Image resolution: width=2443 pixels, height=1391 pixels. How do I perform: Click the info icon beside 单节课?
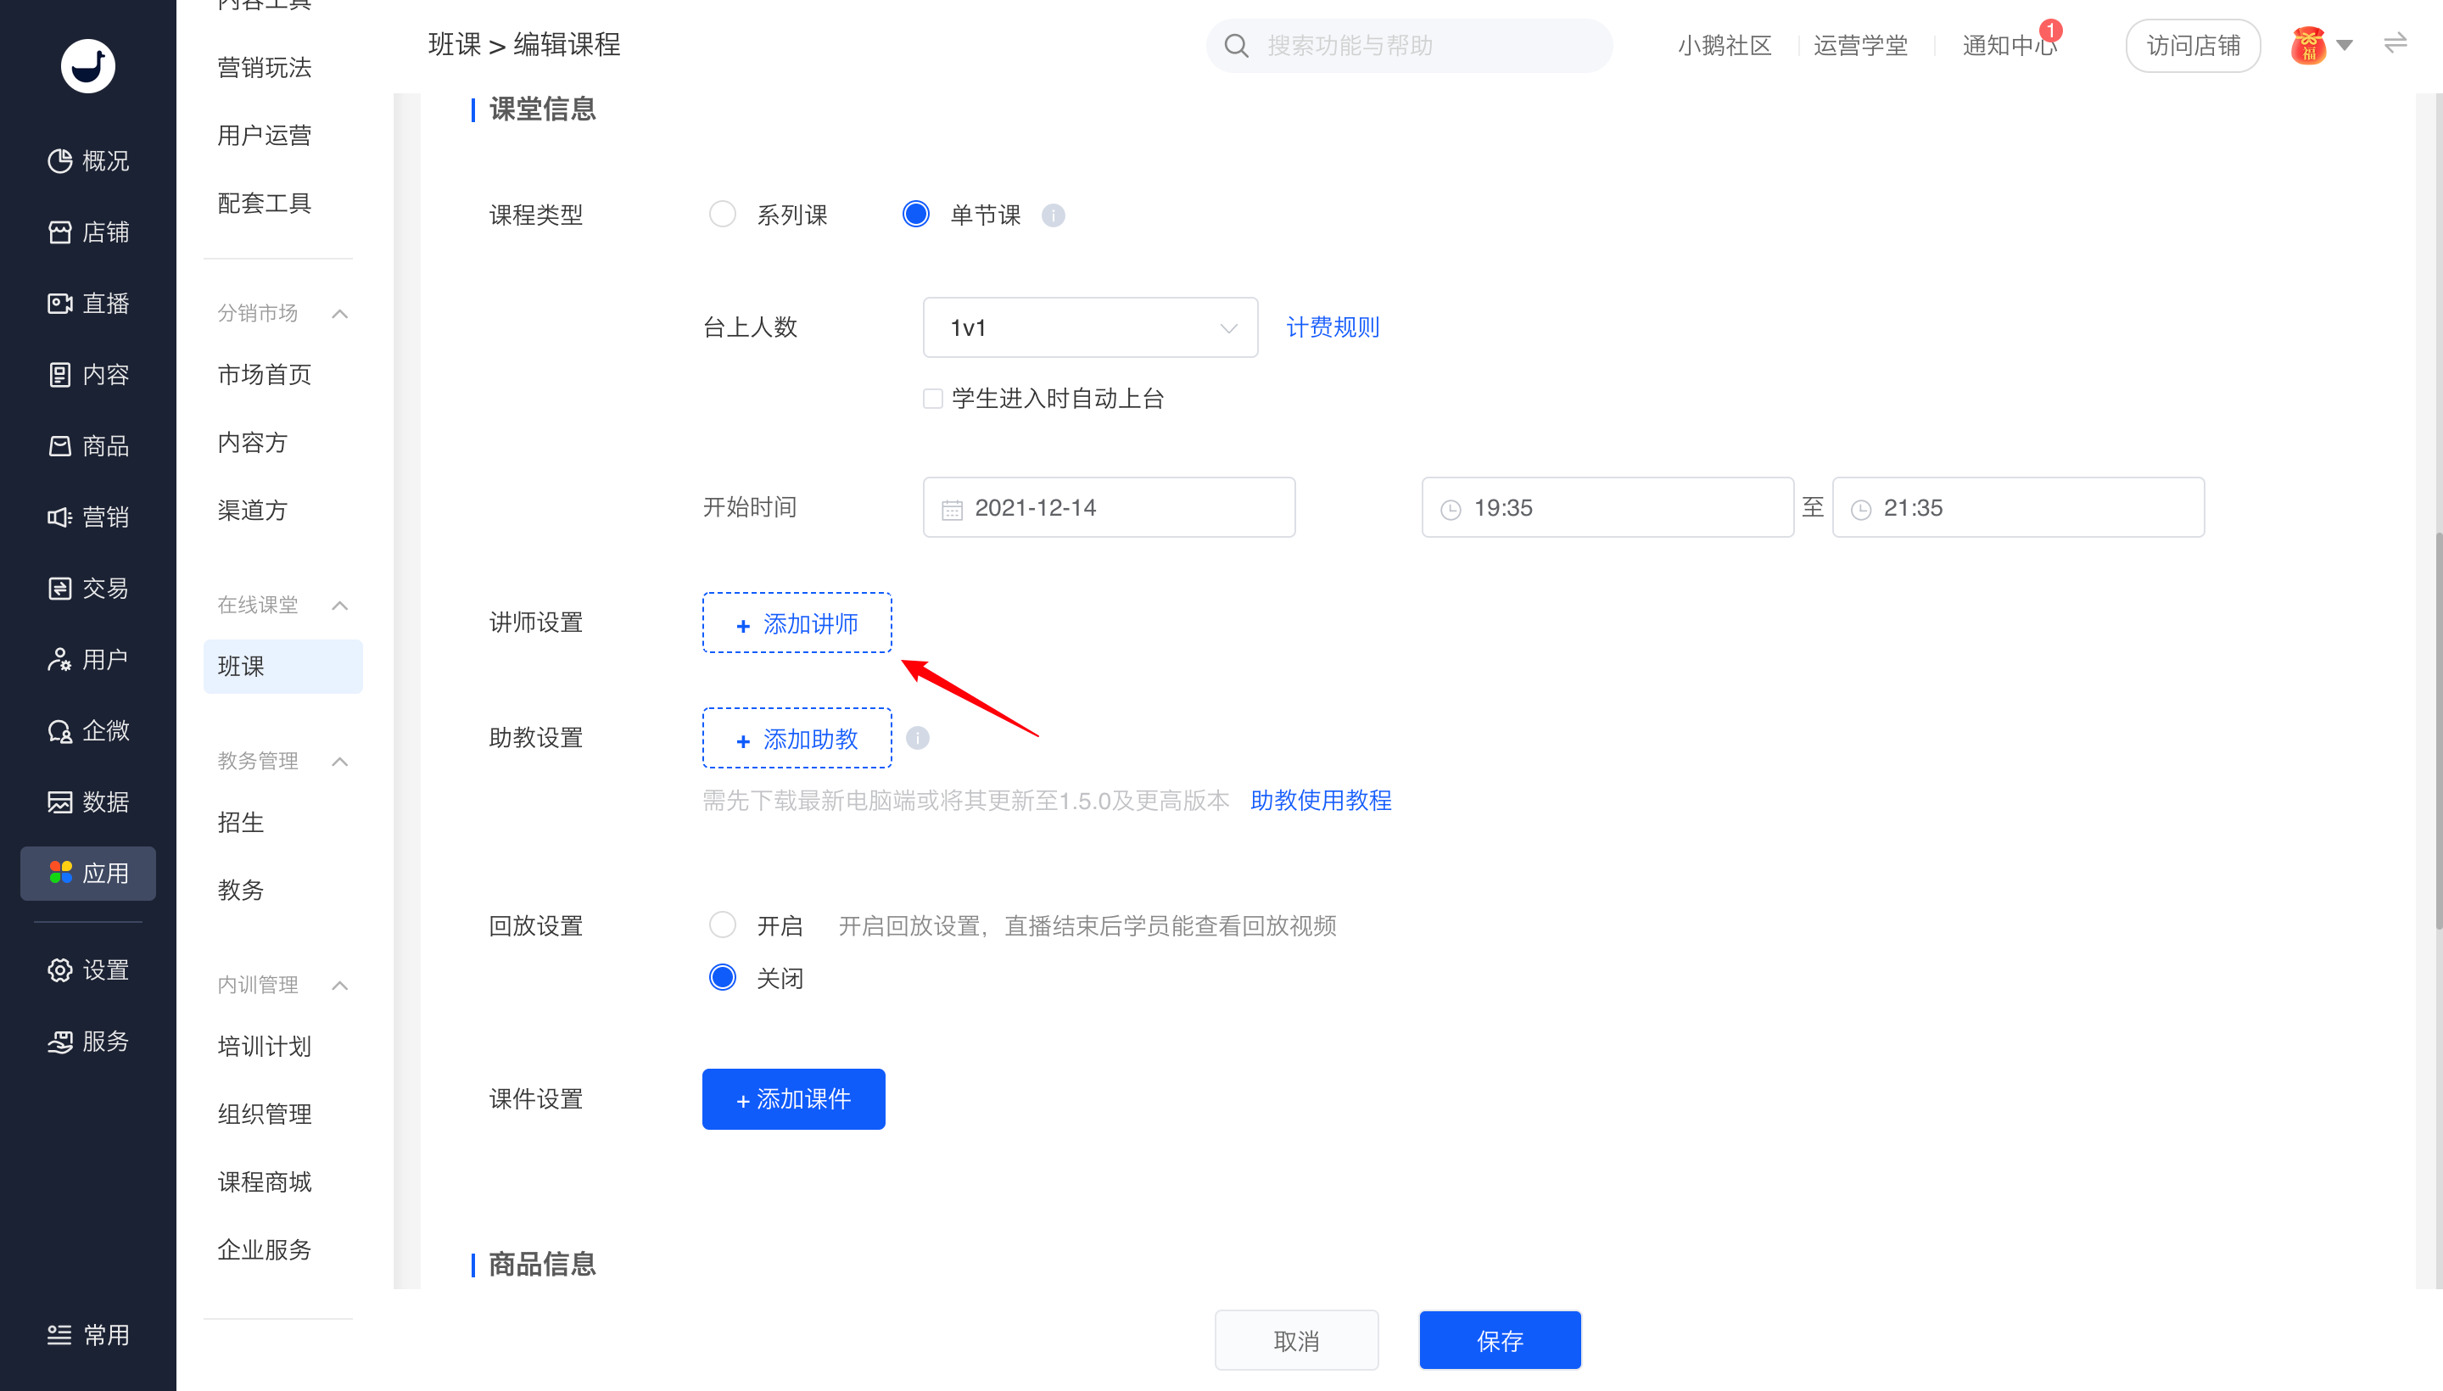point(1053,215)
